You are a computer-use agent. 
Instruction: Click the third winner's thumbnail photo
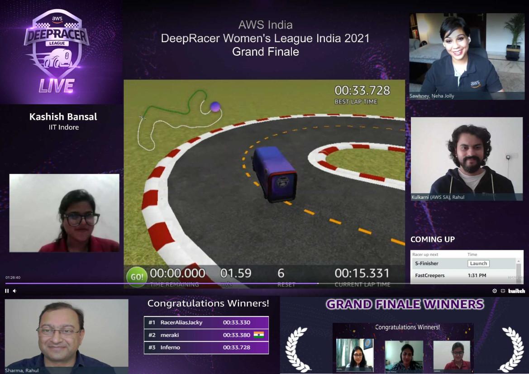[452, 355]
